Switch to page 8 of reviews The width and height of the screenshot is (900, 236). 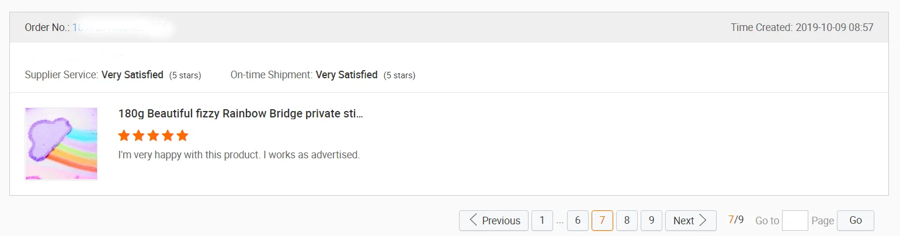(627, 220)
